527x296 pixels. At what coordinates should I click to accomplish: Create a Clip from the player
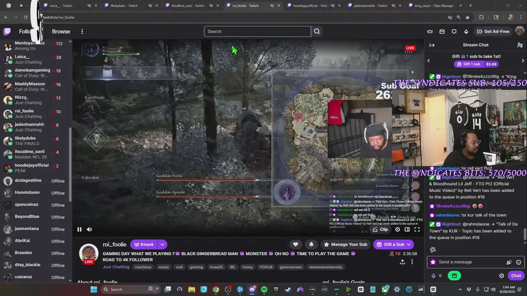(380, 229)
